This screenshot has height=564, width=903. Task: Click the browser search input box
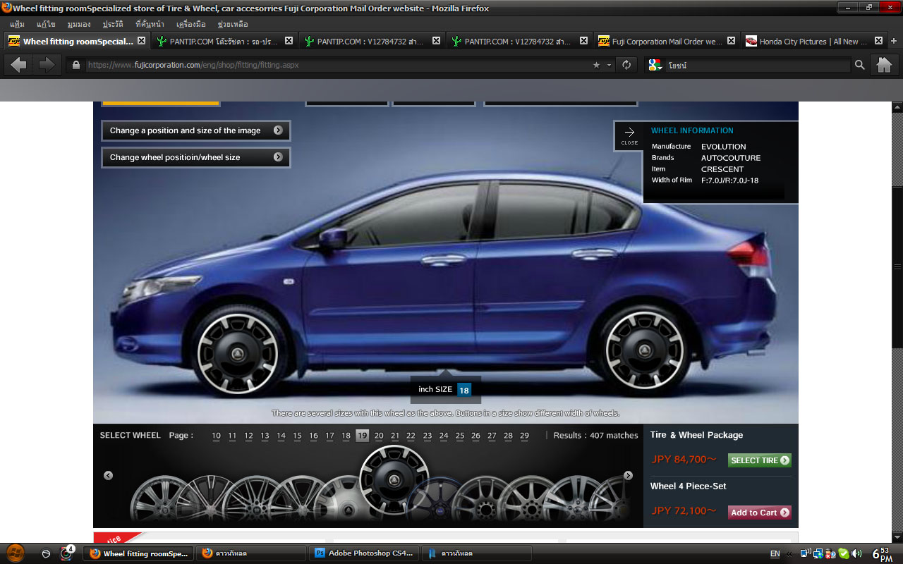pos(758,65)
